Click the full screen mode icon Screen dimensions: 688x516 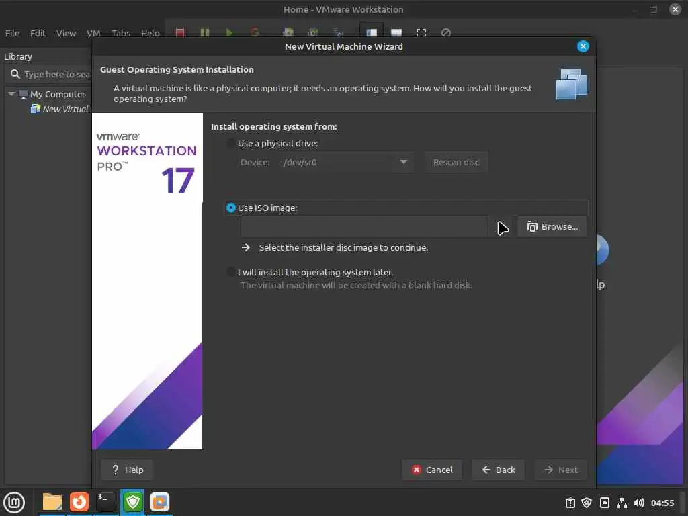(x=421, y=32)
